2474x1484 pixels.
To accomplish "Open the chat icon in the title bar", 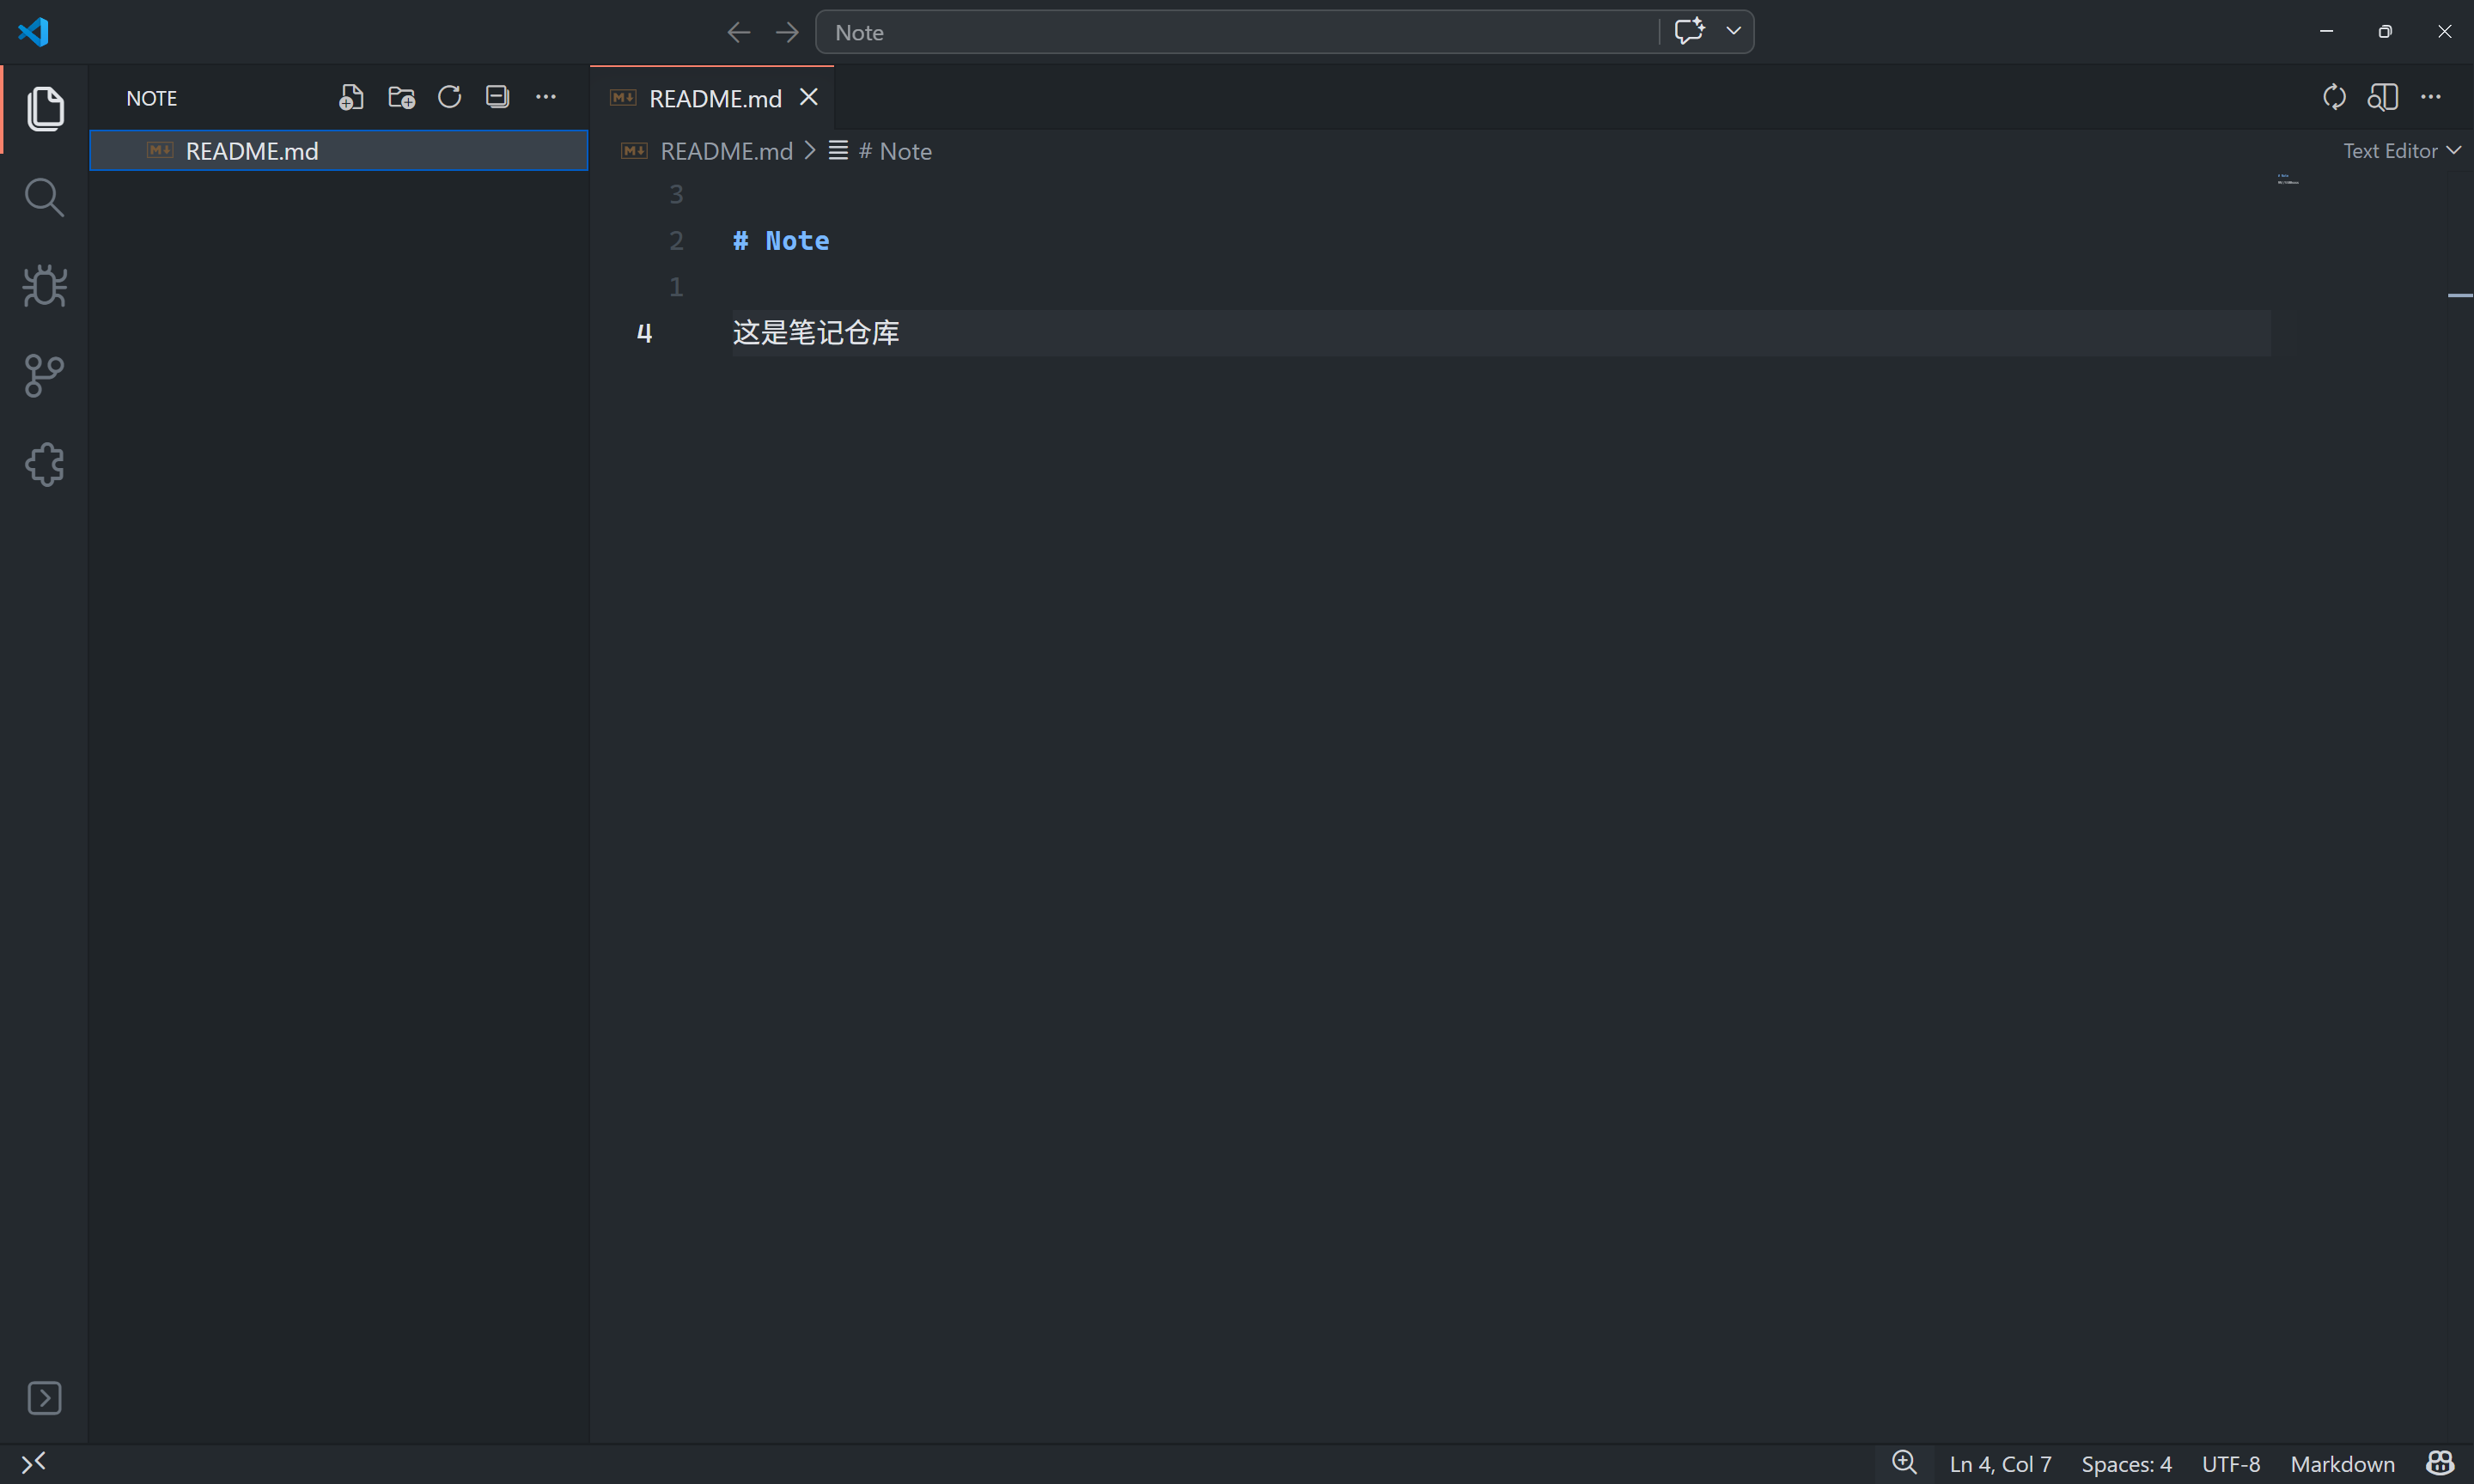I will (1689, 31).
